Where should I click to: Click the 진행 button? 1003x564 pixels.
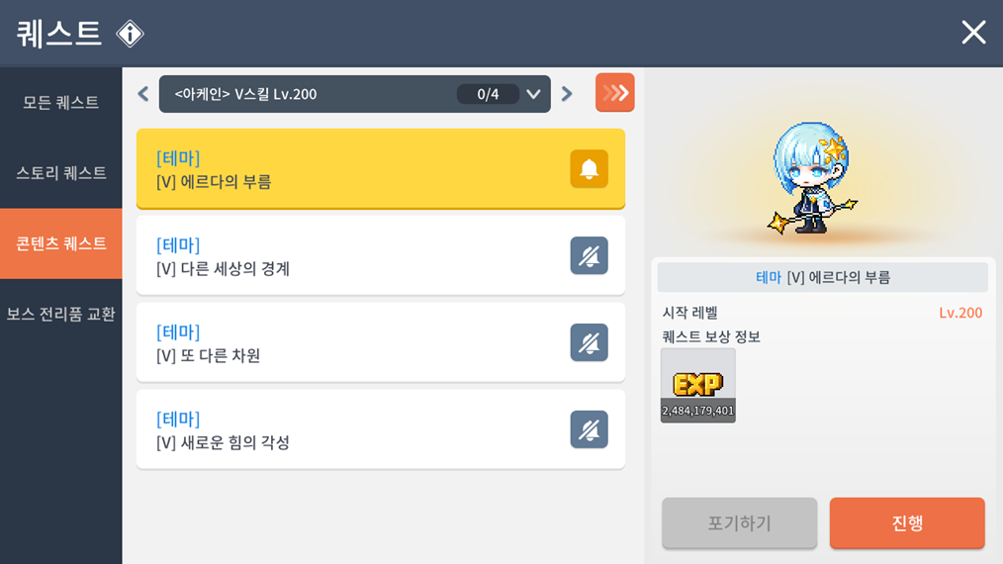pos(907,523)
